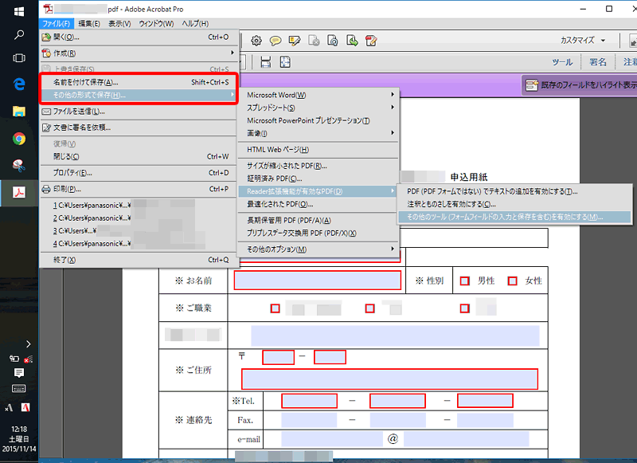
Task: Open recent file number 3 C:¥Users¥...¥
Action: click(138, 231)
